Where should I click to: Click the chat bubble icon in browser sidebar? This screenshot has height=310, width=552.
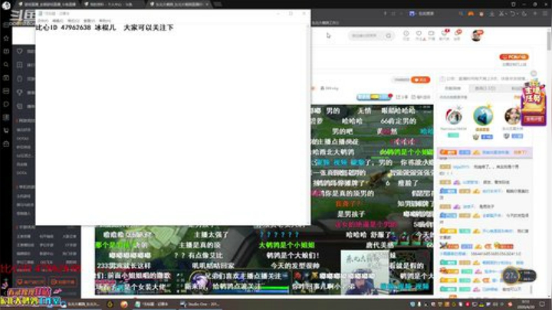(x=6, y=104)
